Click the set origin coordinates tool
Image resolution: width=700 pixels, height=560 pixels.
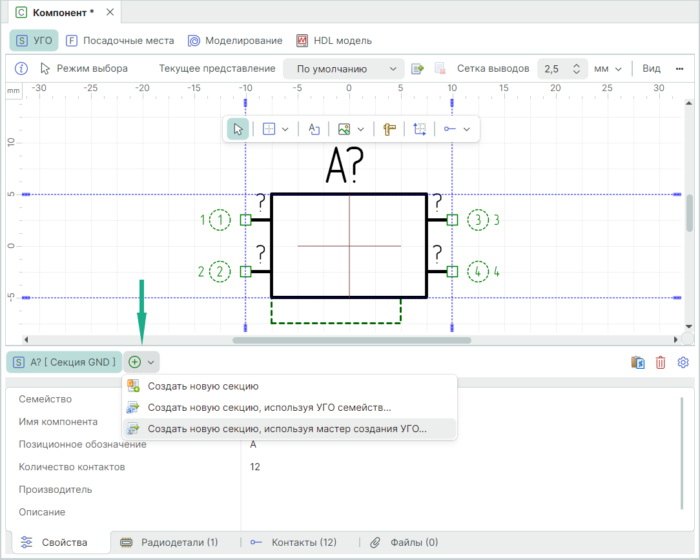pyautogui.click(x=420, y=129)
